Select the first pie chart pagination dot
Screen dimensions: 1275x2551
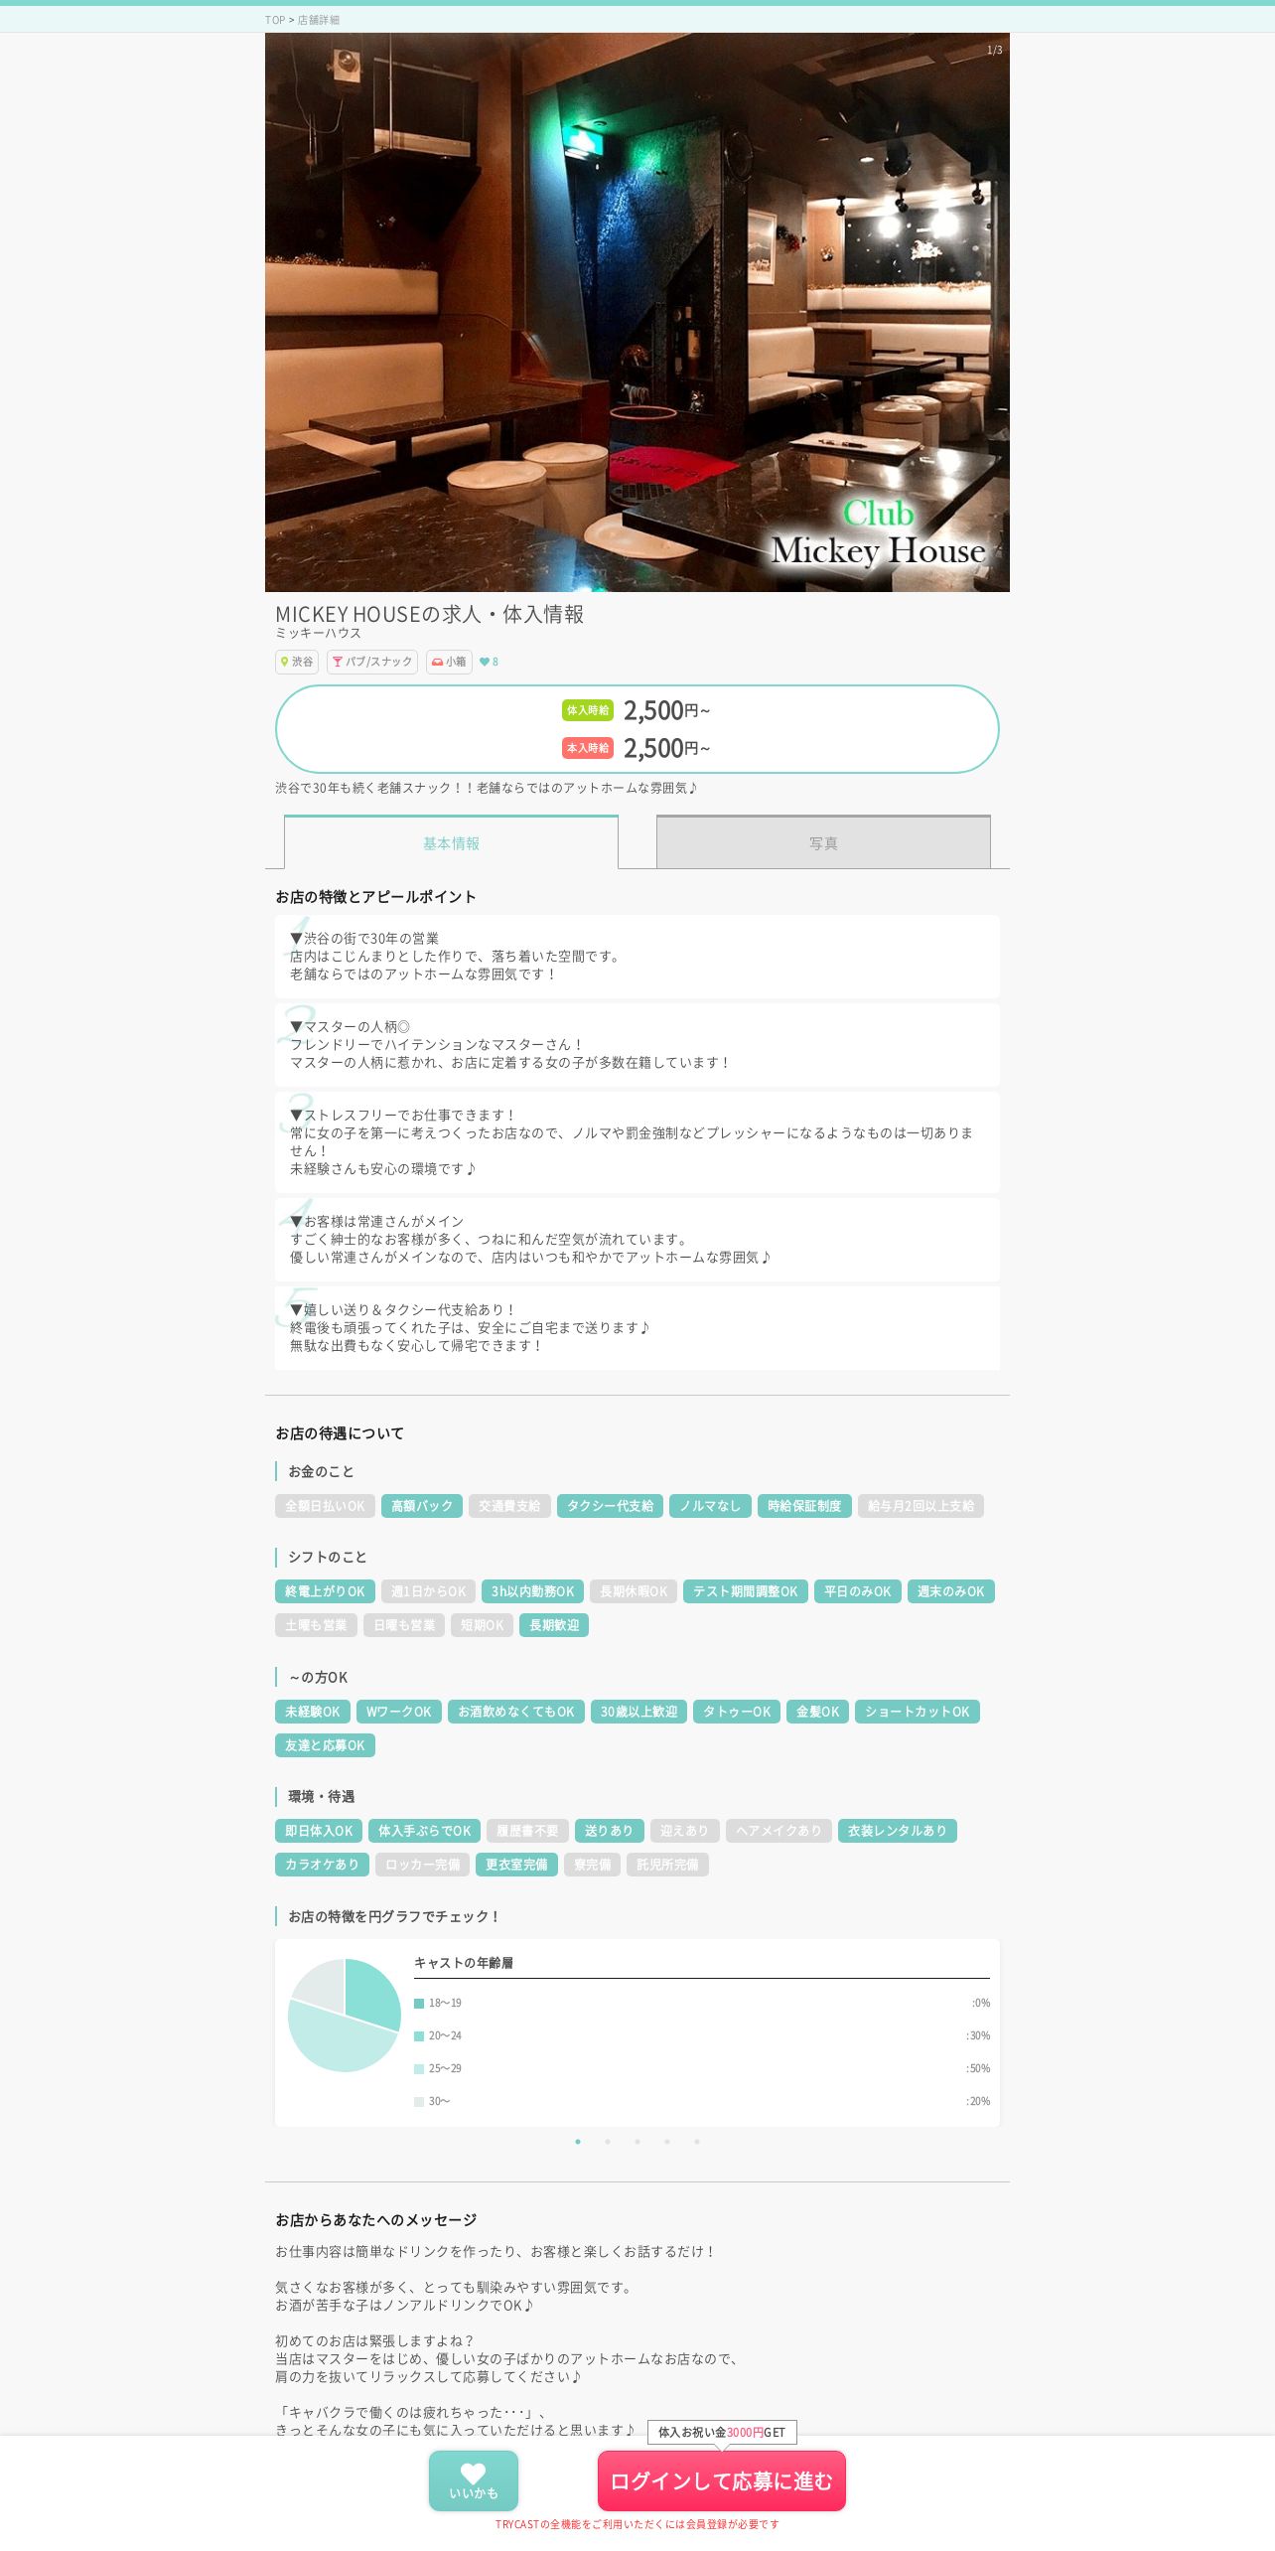[578, 2142]
